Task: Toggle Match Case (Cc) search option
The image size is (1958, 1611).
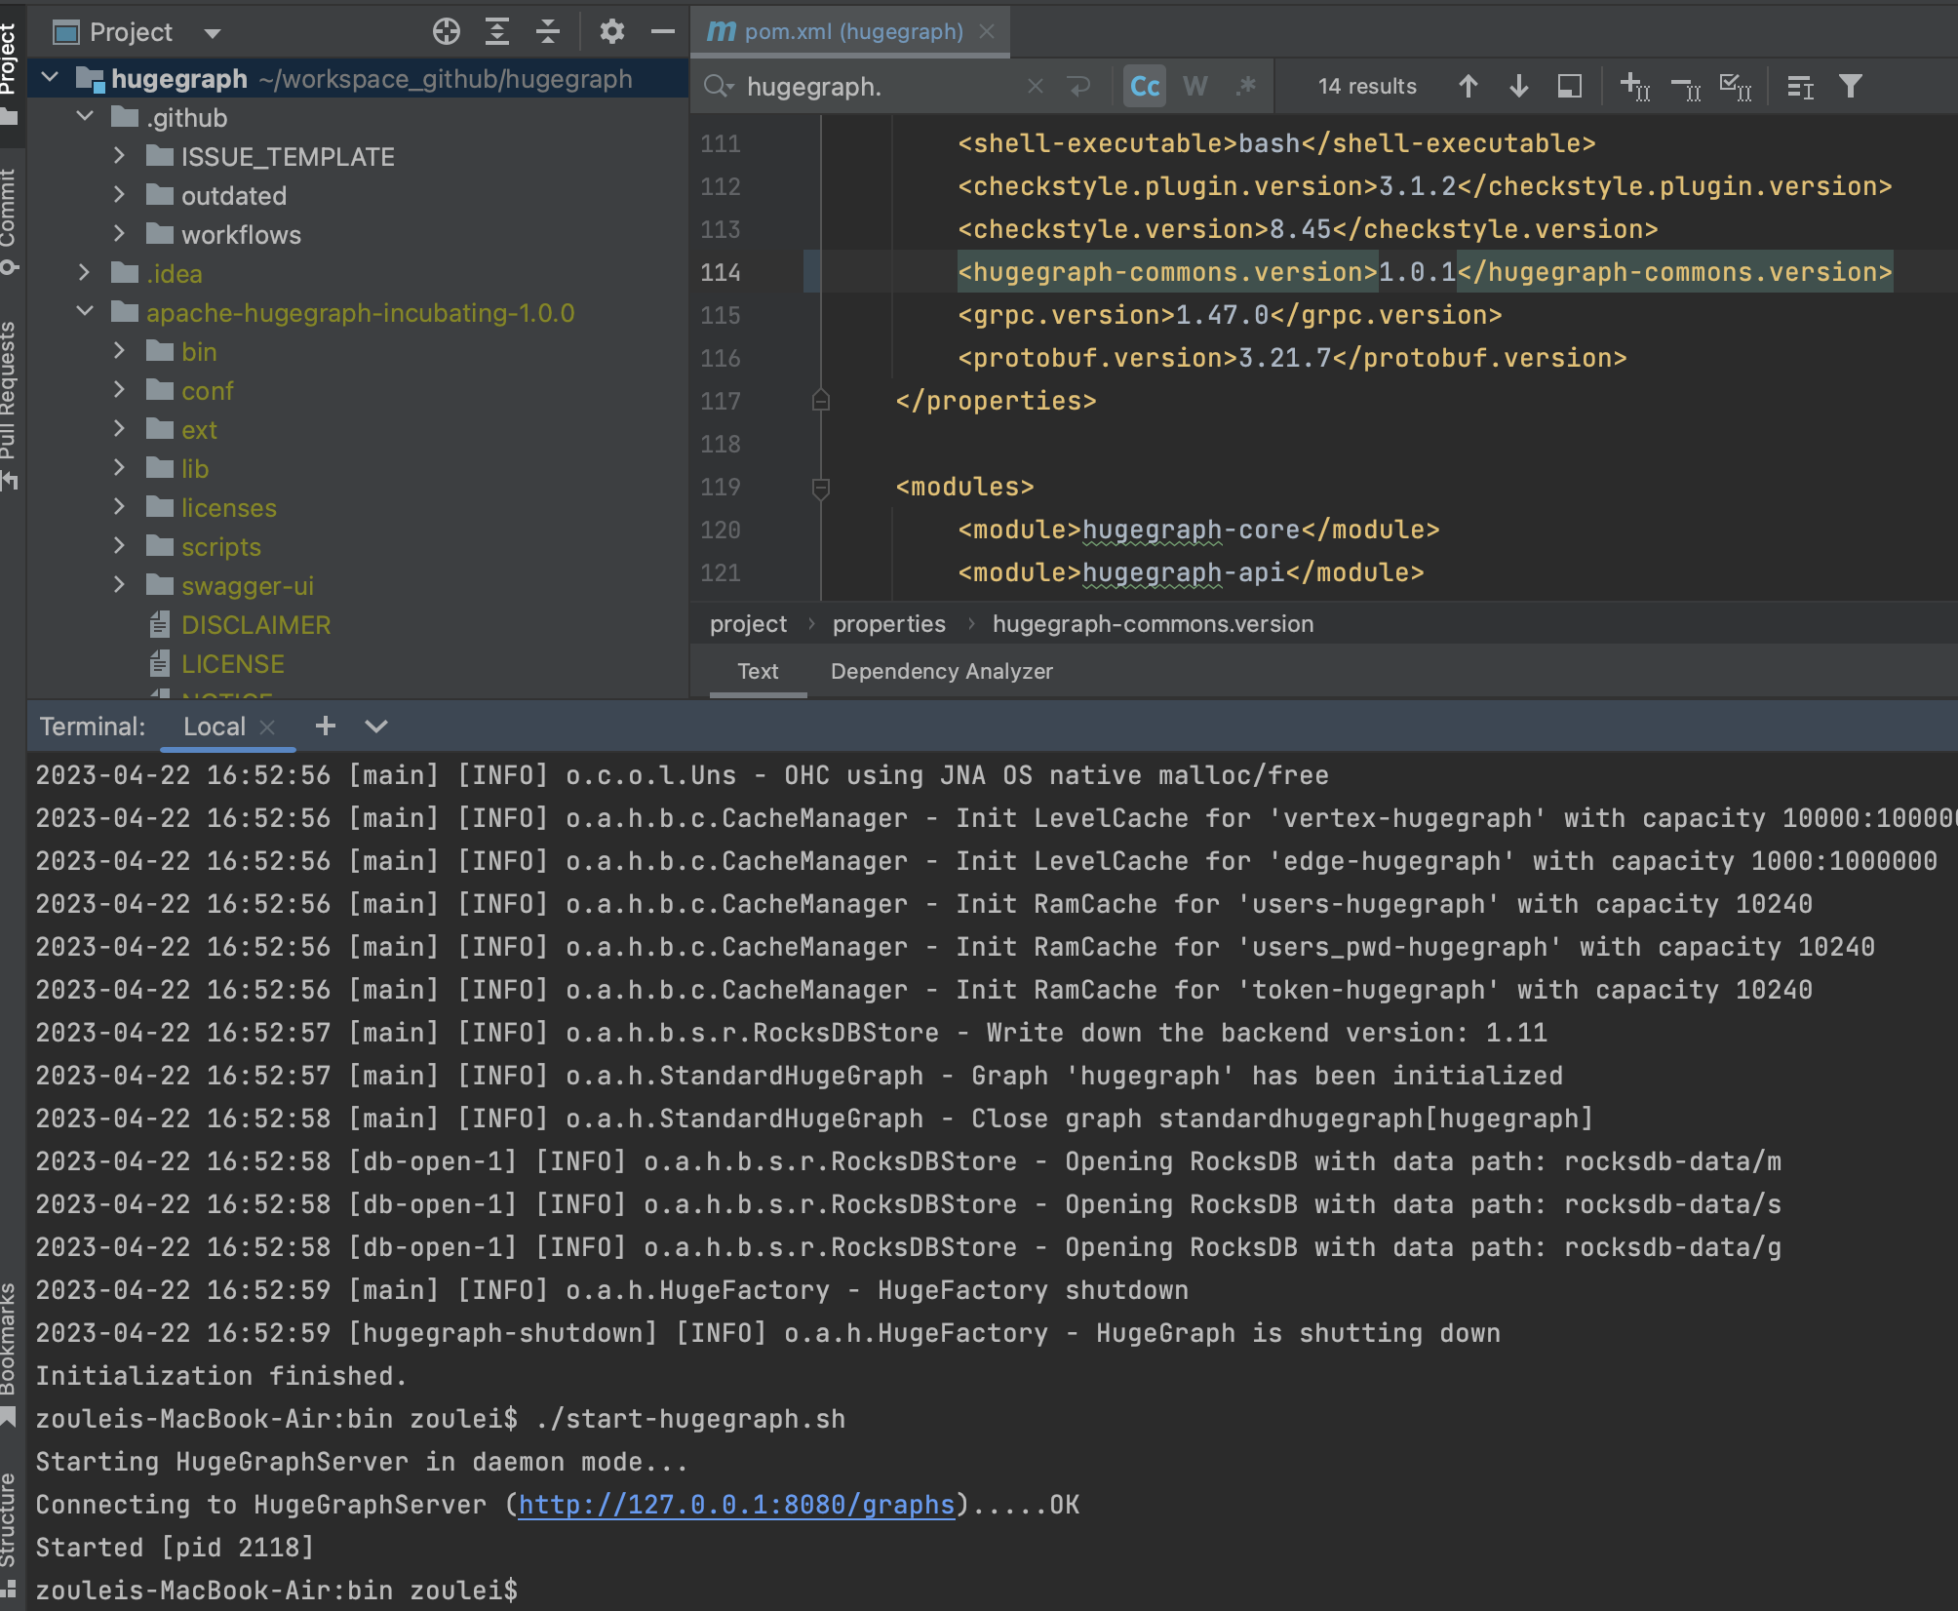Action: click(x=1144, y=87)
